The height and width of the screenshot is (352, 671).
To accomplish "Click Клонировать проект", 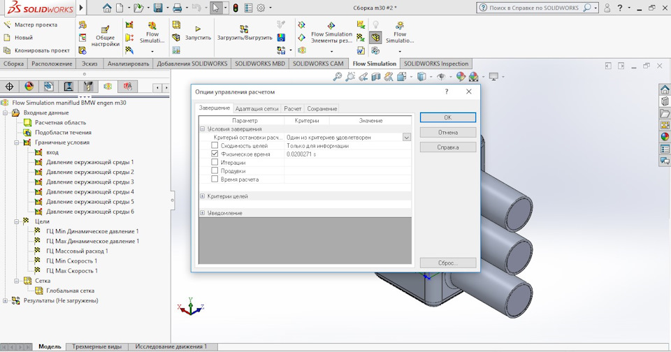I will 36,50.
